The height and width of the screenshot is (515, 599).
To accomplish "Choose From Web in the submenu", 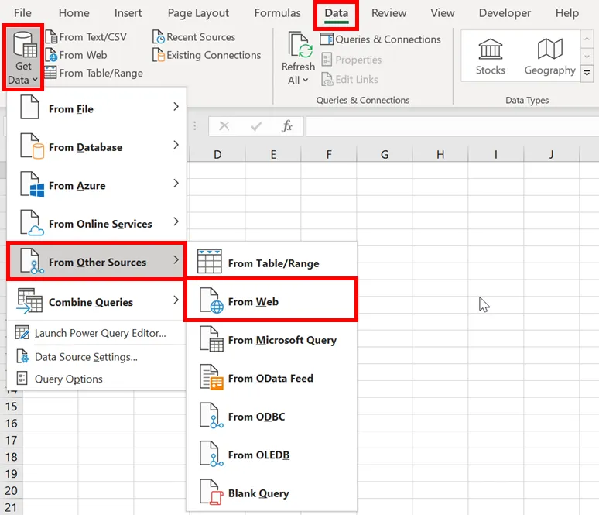I will 271,300.
